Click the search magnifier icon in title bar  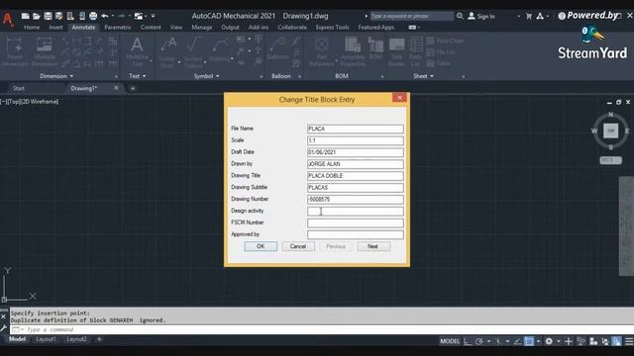click(460, 16)
